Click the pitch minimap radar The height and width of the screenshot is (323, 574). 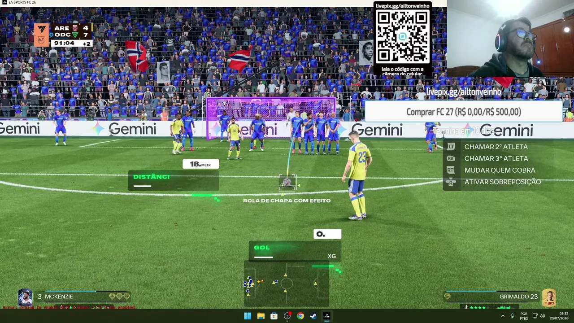click(287, 284)
